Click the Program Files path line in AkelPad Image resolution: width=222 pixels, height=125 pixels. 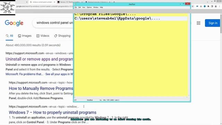105,14
